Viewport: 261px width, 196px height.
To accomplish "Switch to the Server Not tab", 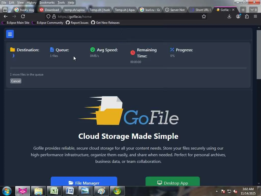I will (175, 10).
